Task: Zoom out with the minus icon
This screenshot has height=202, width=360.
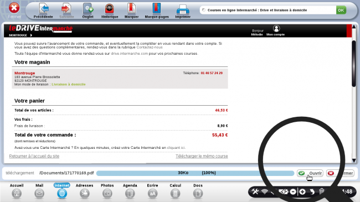Action: (x=293, y=191)
